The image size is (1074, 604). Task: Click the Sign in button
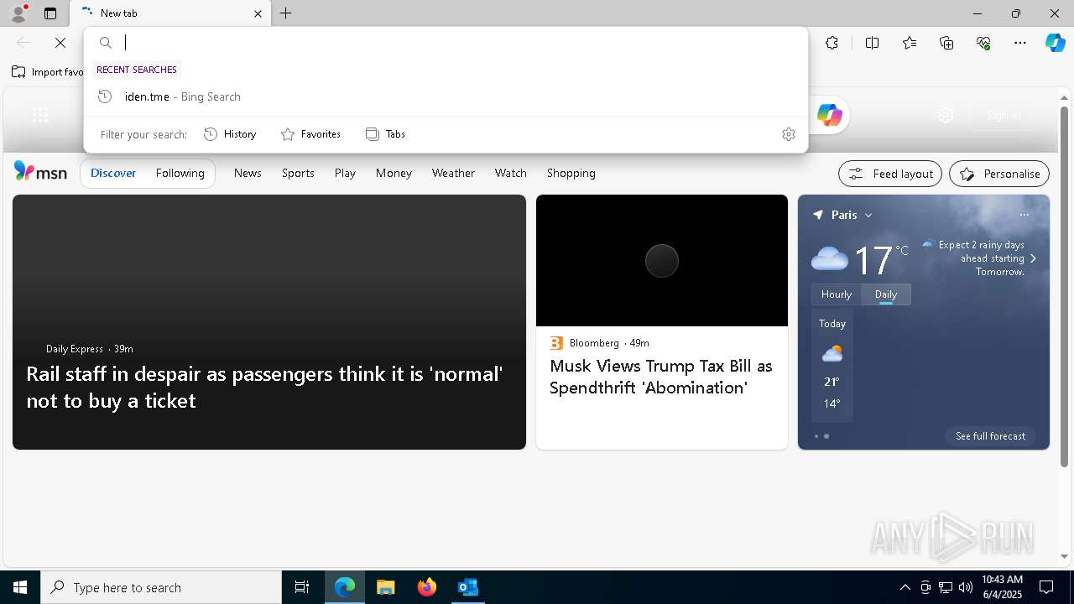click(x=1004, y=116)
